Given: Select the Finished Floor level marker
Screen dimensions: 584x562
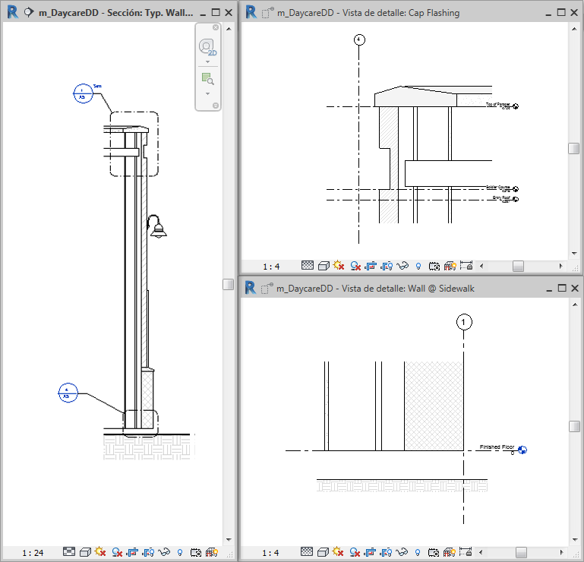Looking at the screenshot, I should coord(522,450).
